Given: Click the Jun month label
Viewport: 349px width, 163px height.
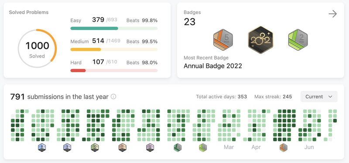Looking at the screenshot, I should (x=309, y=147).
